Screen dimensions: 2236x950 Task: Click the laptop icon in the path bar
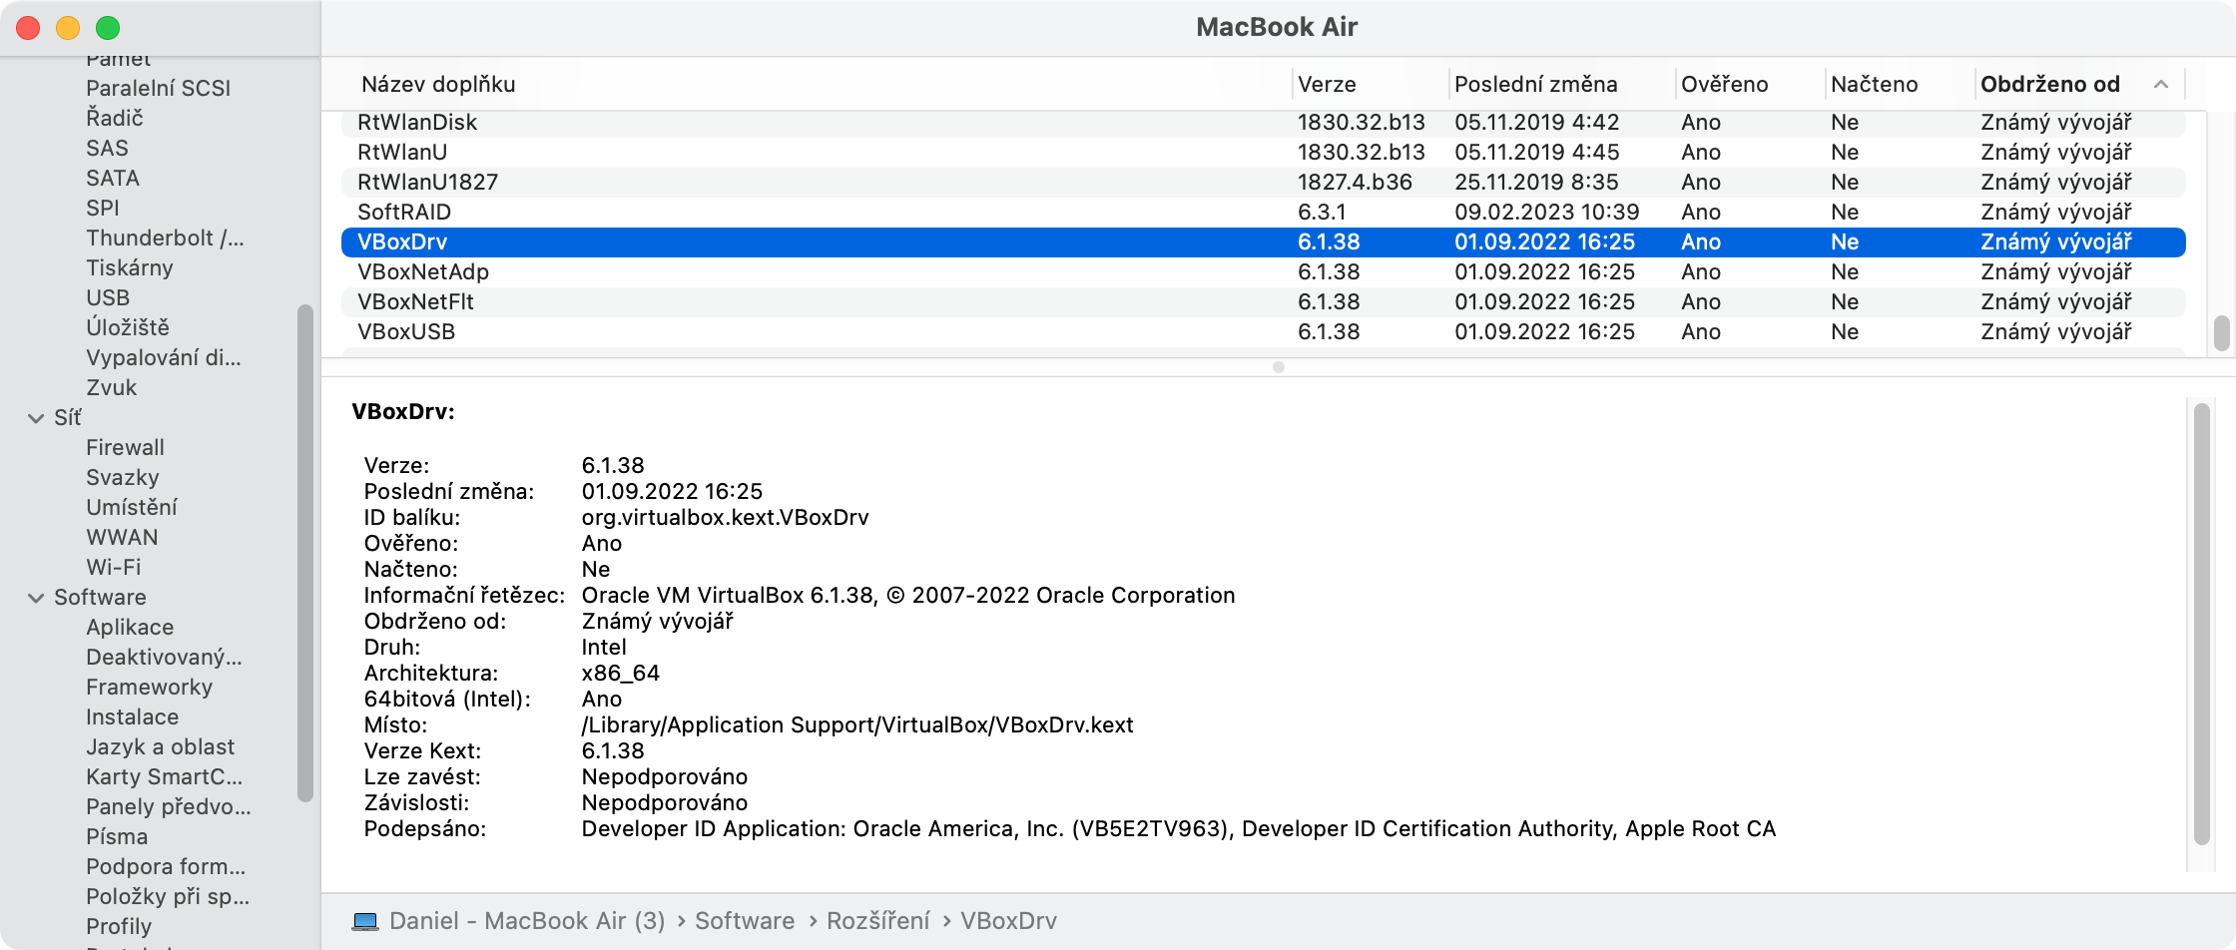[x=365, y=921]
